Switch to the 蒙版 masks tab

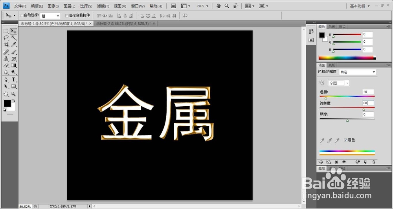[332, 65]
